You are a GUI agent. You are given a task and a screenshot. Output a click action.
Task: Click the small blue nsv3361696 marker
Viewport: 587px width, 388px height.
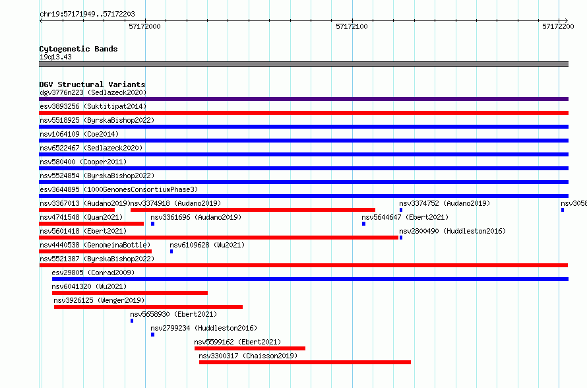pyautogui.click(x=152, y=224)
